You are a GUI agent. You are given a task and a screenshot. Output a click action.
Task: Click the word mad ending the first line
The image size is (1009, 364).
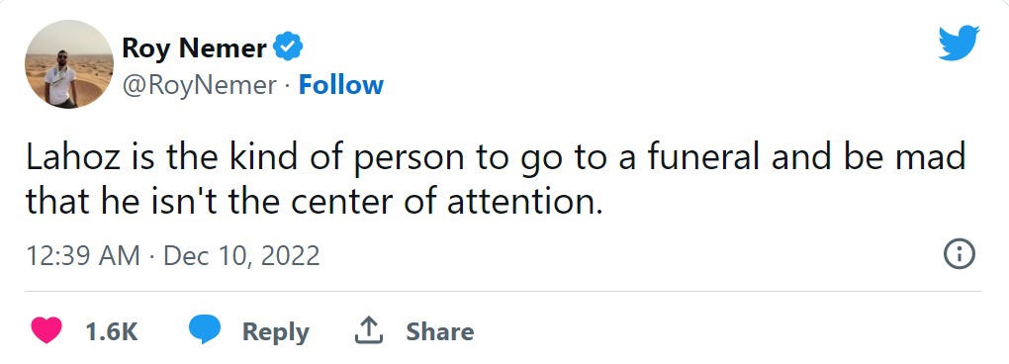click(932, 157)
